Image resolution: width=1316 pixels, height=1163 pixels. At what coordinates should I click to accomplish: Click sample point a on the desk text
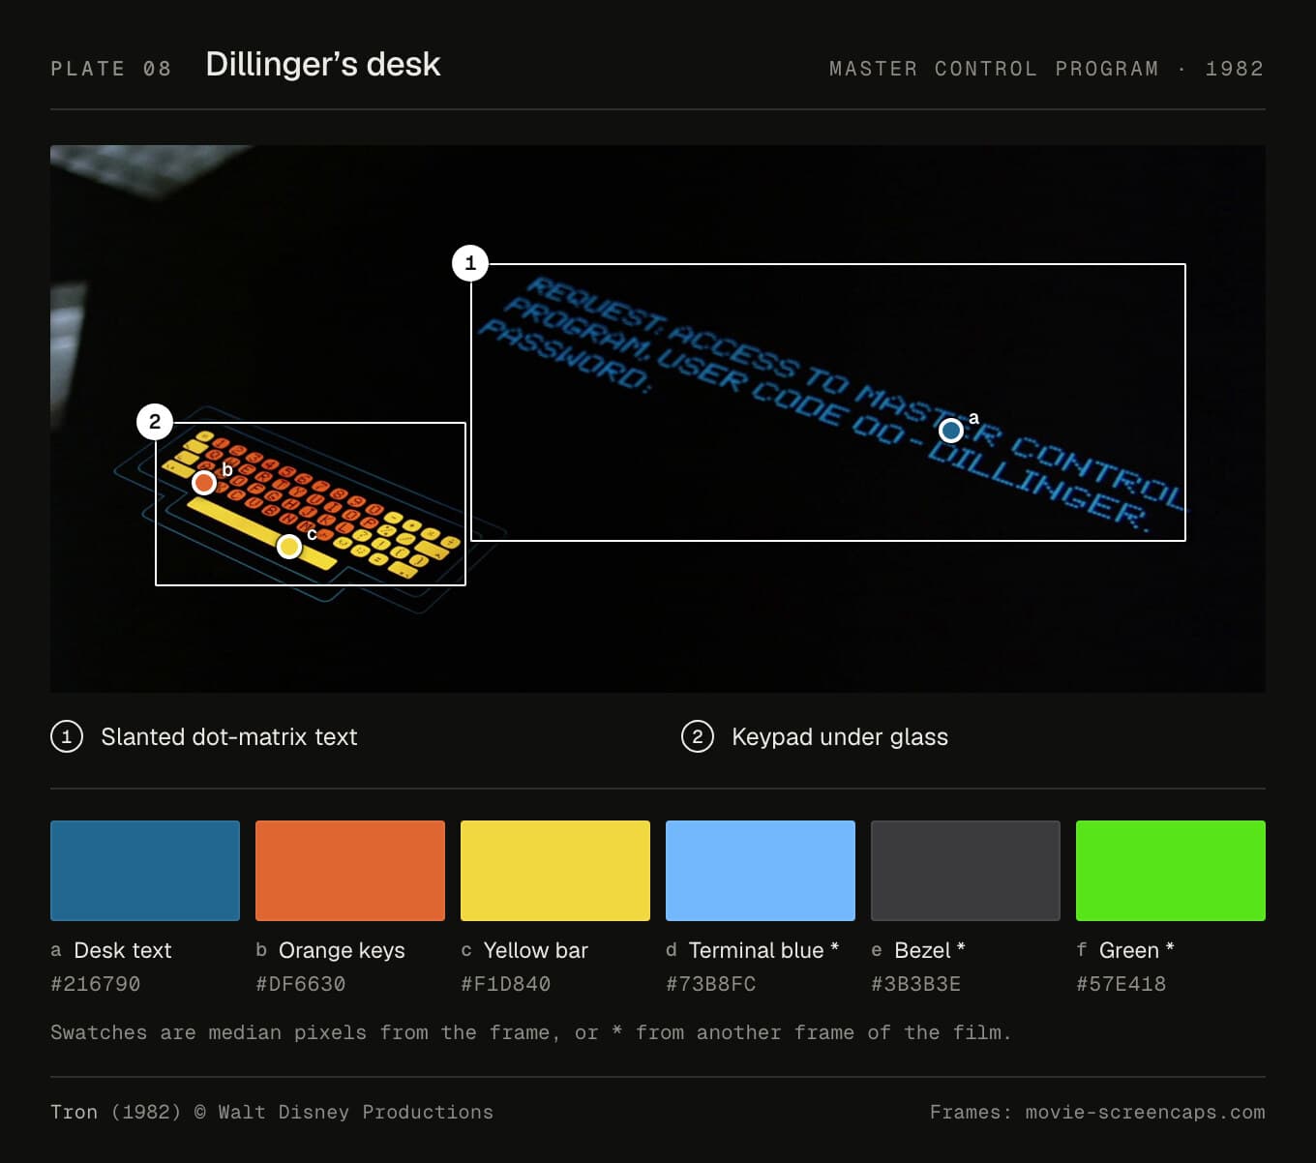[951, 430]
